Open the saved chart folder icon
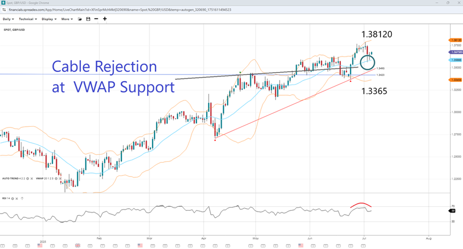The image size is (463, 249). [x=80, y=19]
